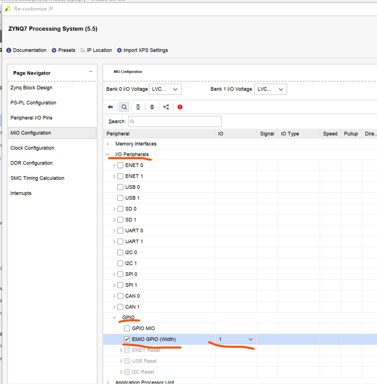
Task: Click the red error indicator icon
Action: [x=180, y=107]
